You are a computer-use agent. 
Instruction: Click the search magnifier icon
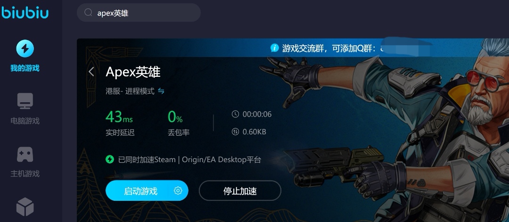click(88, 13)
